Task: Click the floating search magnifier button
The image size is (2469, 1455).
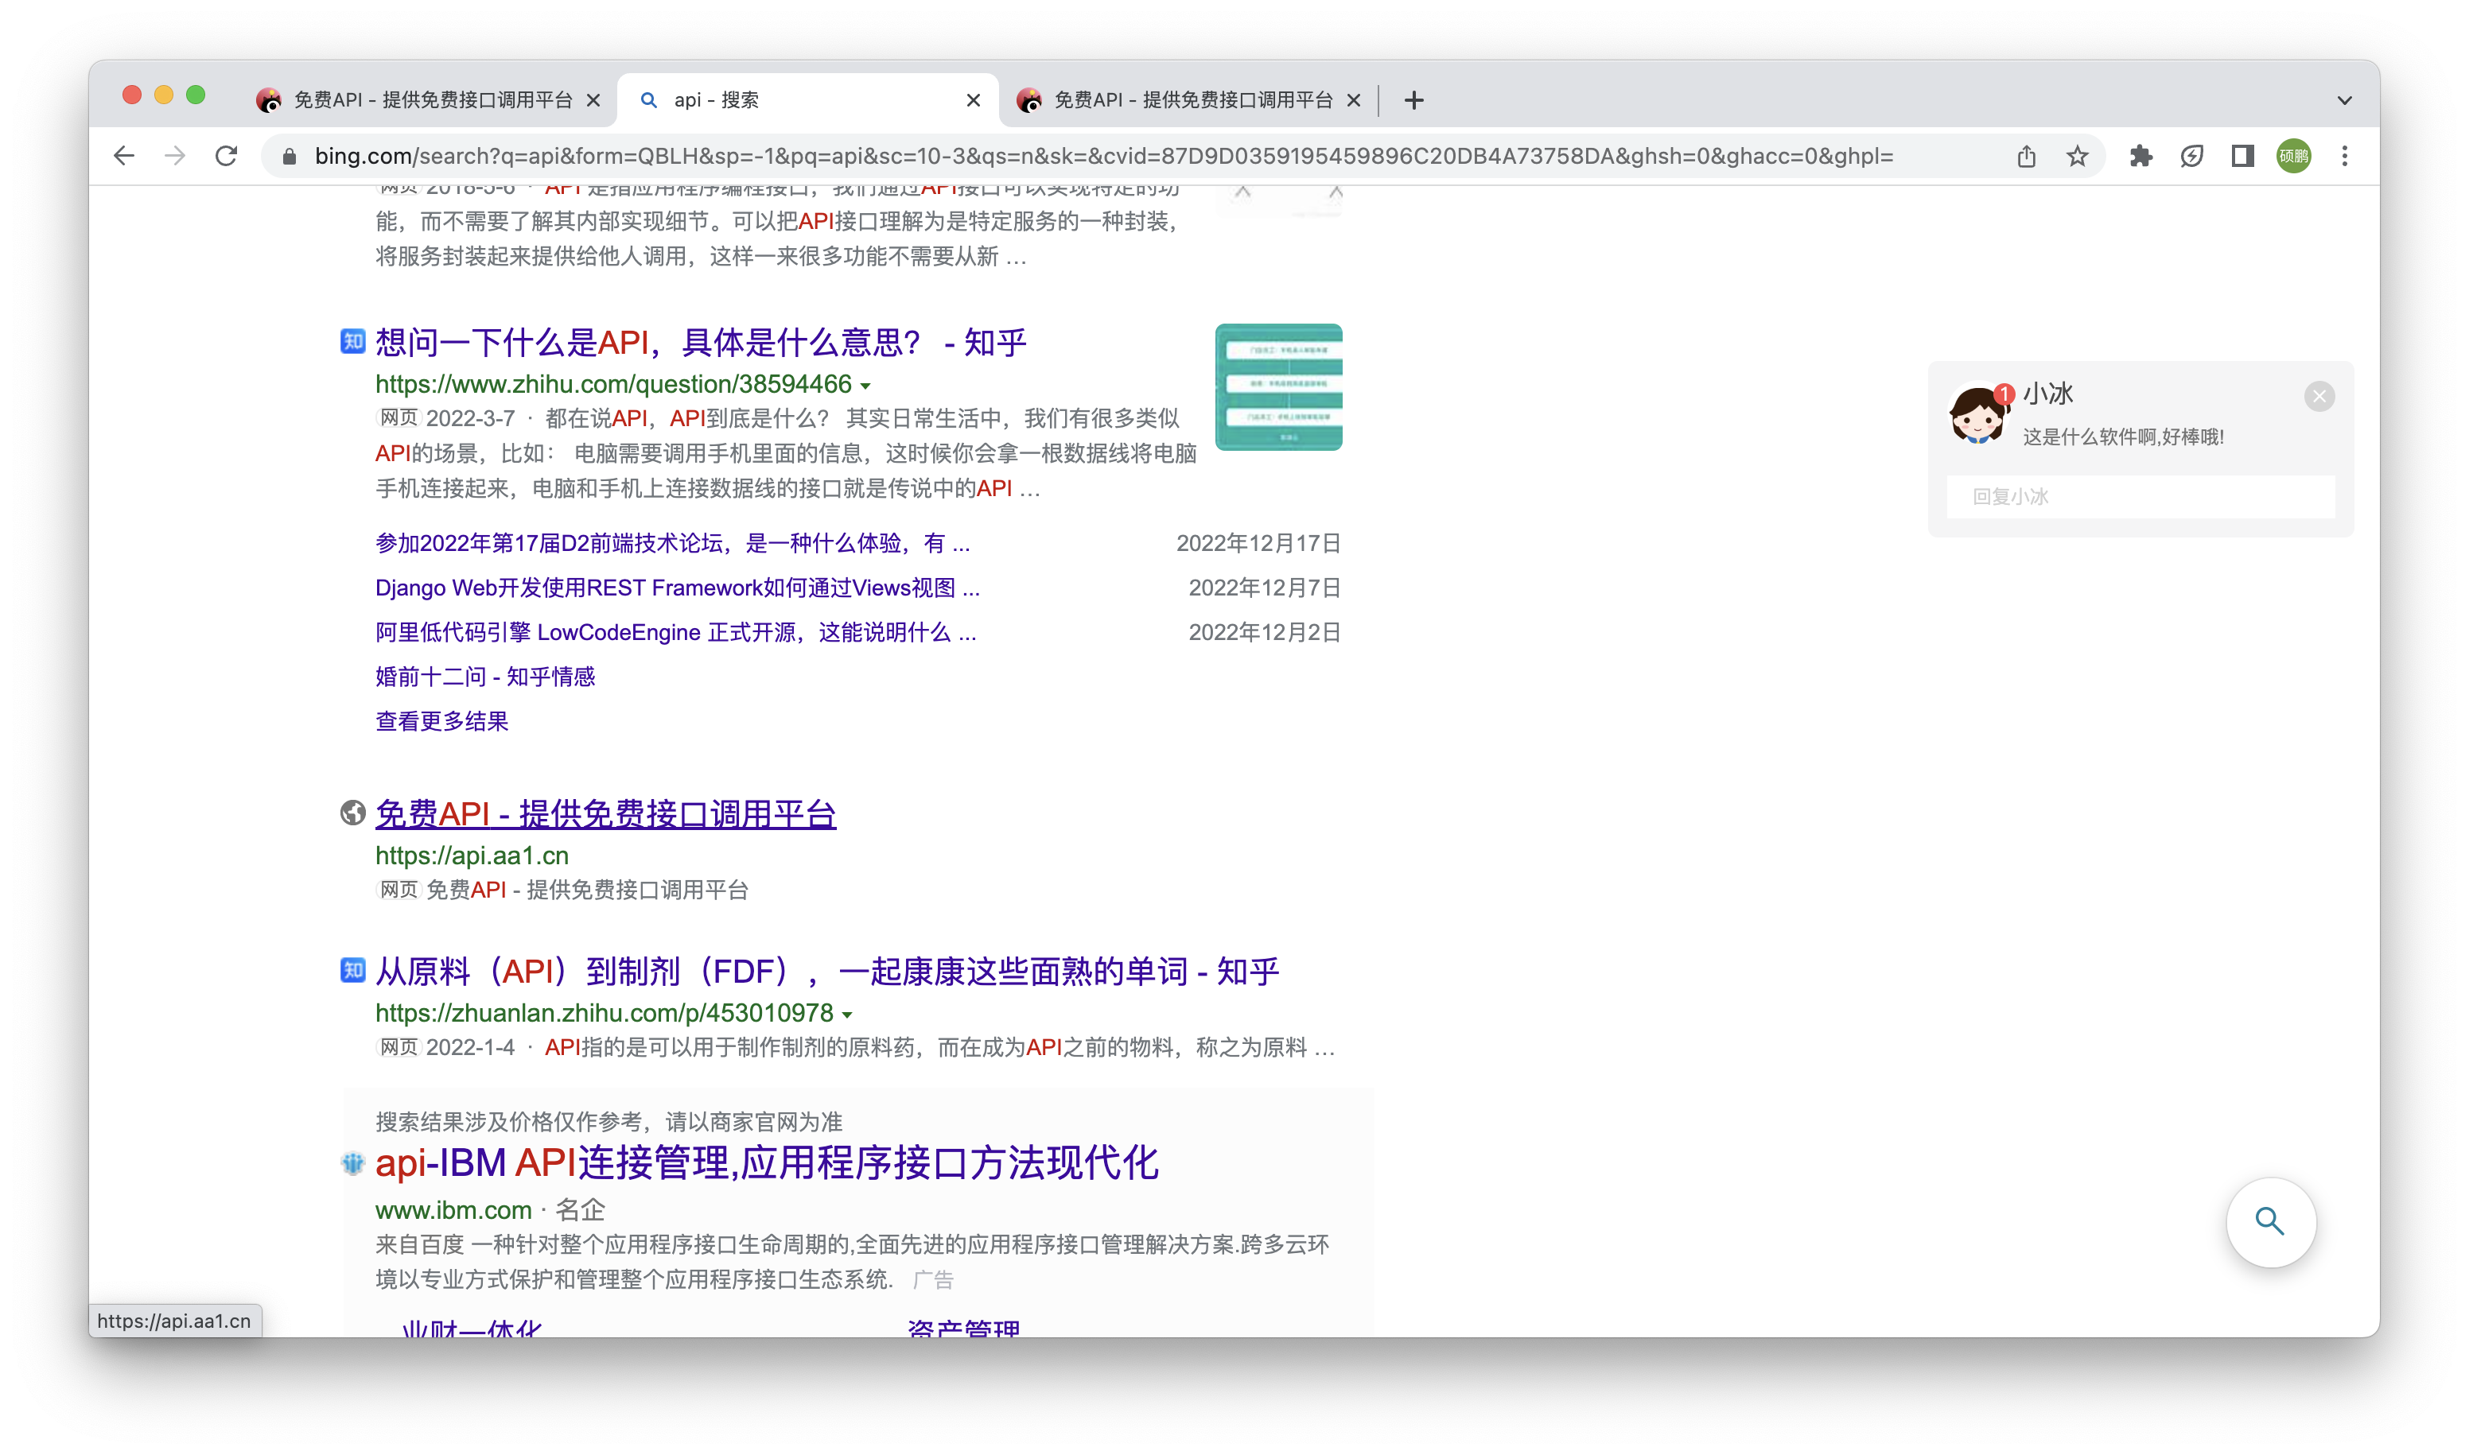Action: point(2270,1223)
